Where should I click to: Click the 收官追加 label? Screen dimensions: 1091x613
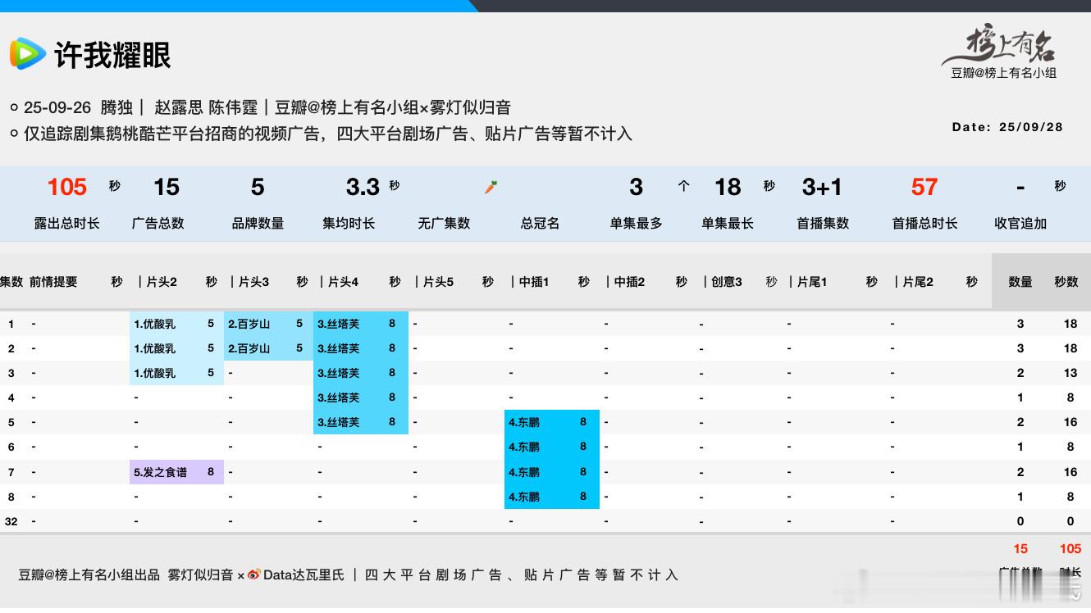tap(1020, 223)
